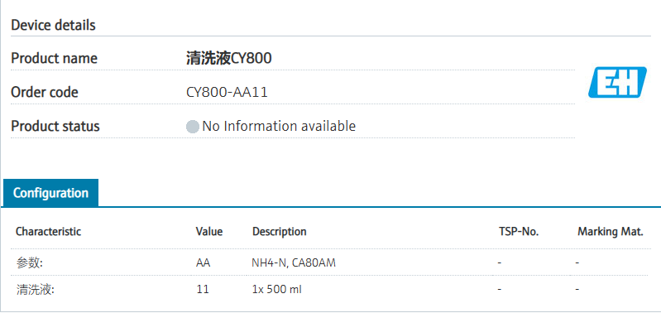Click the No Information available status text
The height and width of the screenshot is (313, 661).
point(279,126)
